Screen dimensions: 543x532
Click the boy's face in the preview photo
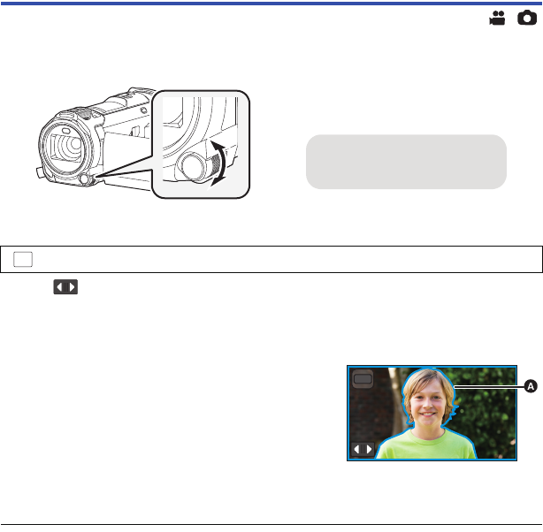[428, 403]
